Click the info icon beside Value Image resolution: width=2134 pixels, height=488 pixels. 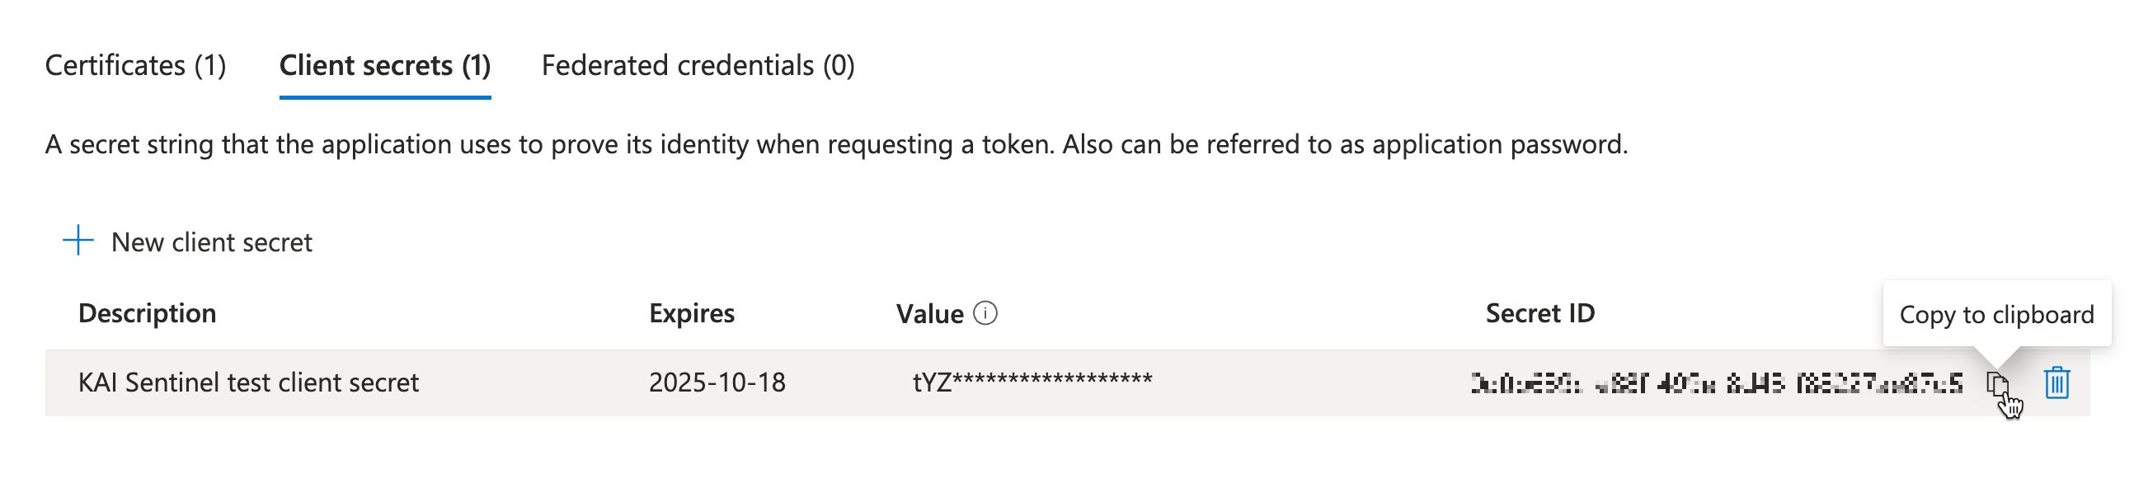(985, 314)
